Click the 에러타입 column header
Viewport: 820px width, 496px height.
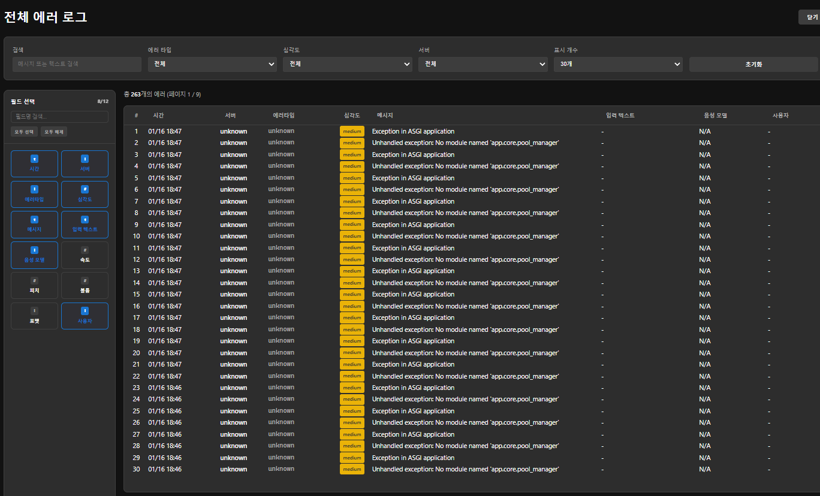click(x=284, y=115)
